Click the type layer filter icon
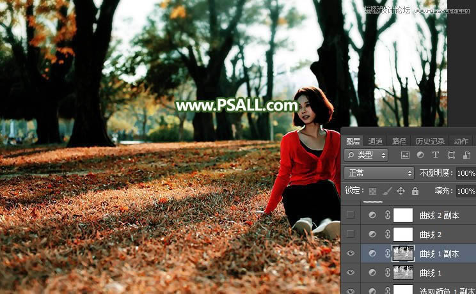Viewport: 476px width, 294px height. point(436,155)
